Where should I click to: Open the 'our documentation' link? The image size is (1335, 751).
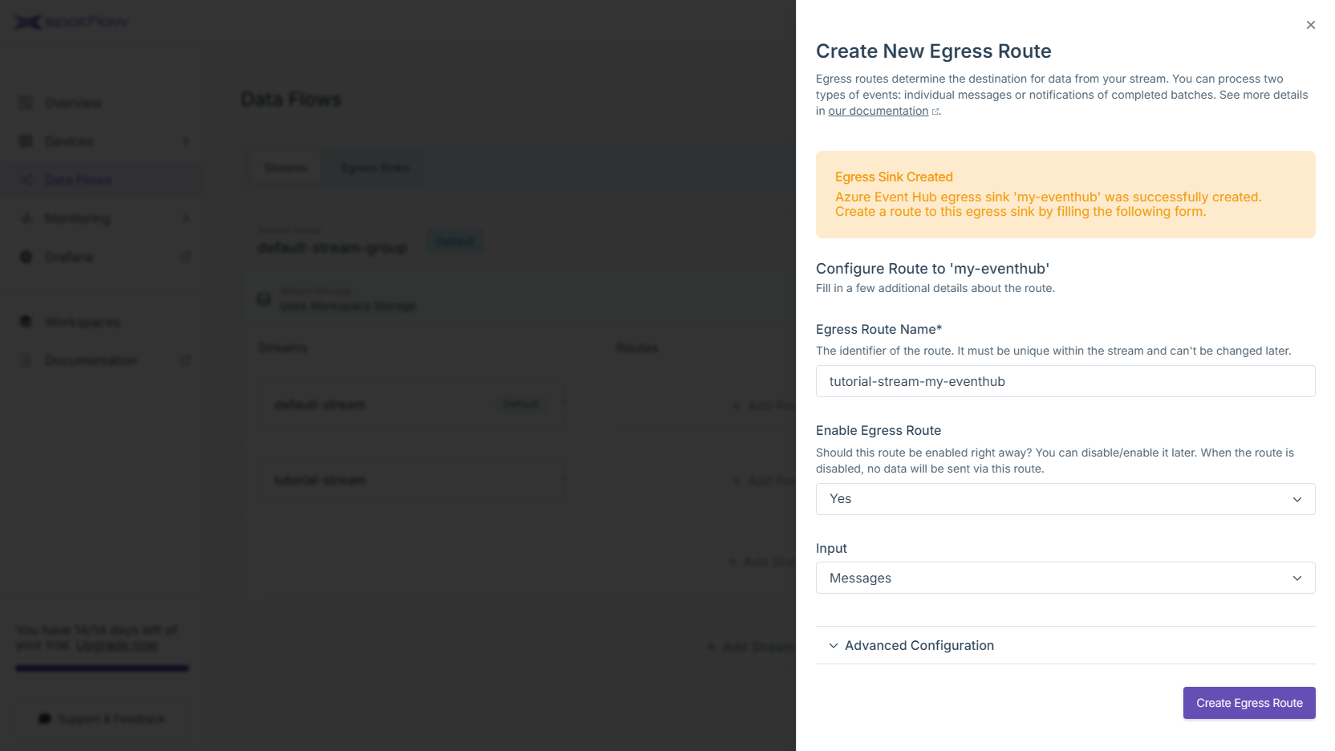[878, 111]
